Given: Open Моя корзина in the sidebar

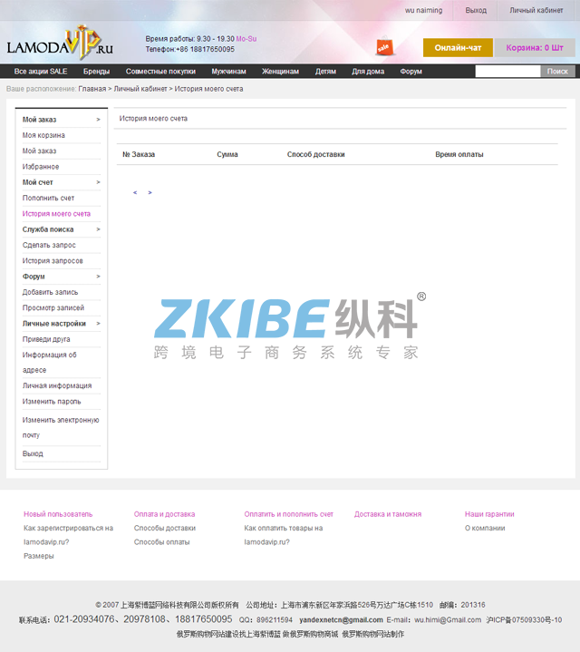Looking at the screenshot, I should (43, 135).
